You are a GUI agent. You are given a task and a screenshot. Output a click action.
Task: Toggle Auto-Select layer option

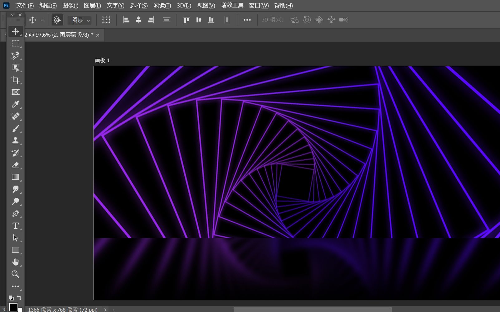(57, 20)
